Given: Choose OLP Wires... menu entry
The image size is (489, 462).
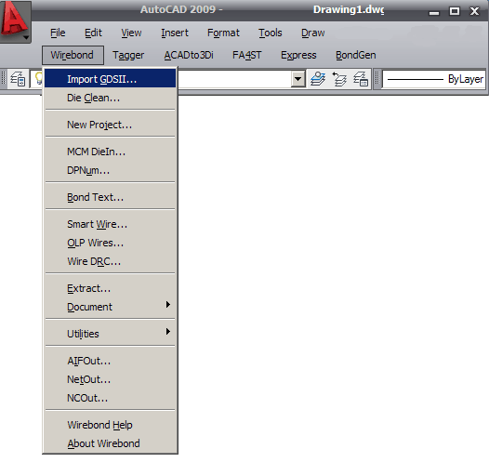Looking at the screenshot, I should [x=110, y=243].
